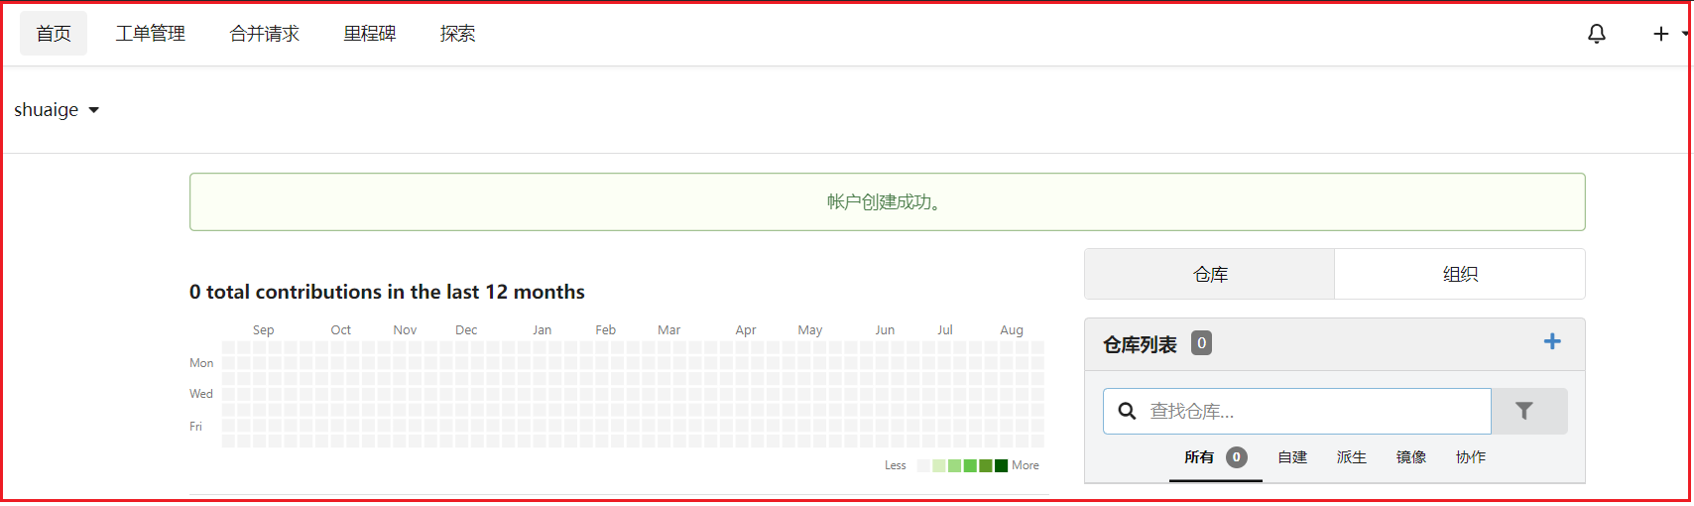Select the 派生 repository filter
The image size is (1694, 506).
1352,457
